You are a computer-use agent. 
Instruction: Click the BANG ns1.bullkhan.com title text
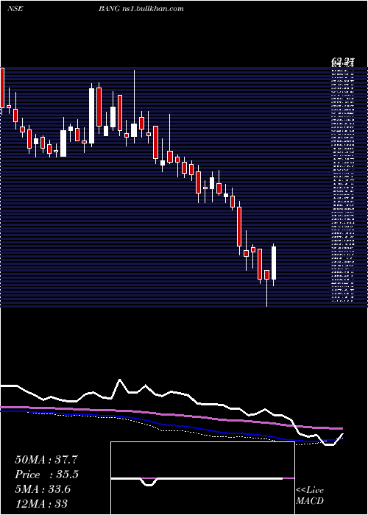point(141,9)
